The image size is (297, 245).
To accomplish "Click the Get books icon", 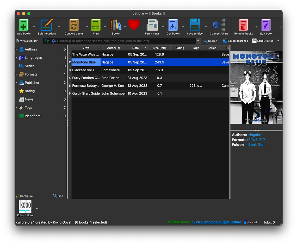I will point(173,25).
